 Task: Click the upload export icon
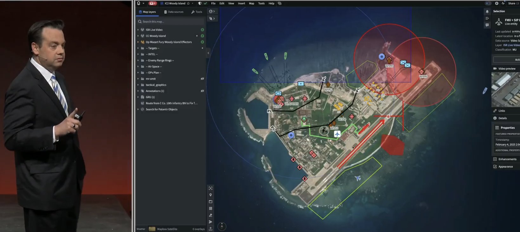[x=211, y=229]
